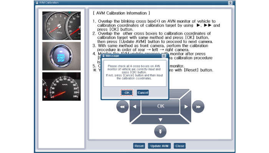The image size is (269, 153).
Task: Select the speedometer gauge thumbnail
Action: click(x=61, y=86)
